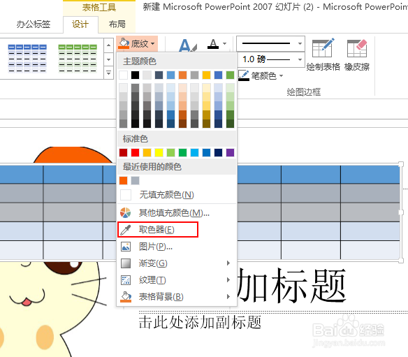This screenshot has width=408, height=357.
Task: Apply the green banded table style thumbnail
Action: click(x=78, y=58)
